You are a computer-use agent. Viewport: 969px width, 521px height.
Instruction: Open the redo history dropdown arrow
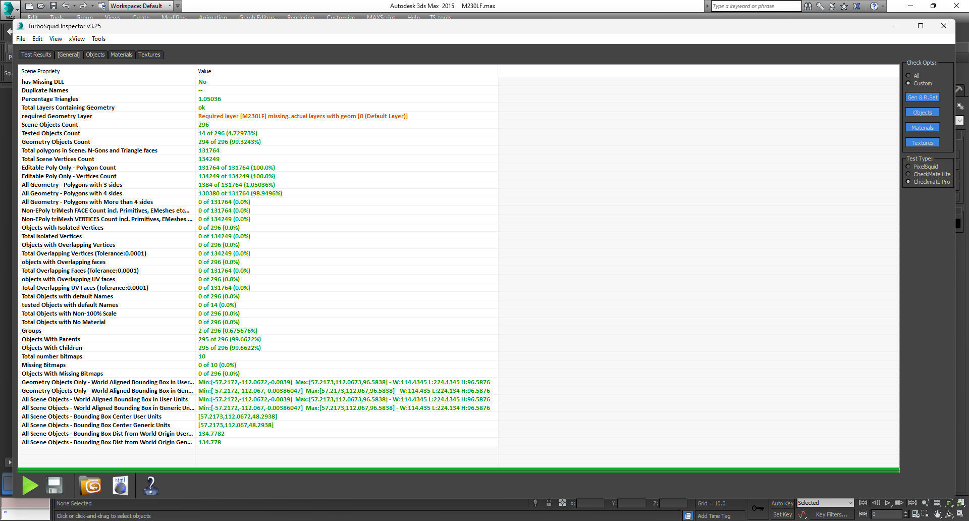92,6
